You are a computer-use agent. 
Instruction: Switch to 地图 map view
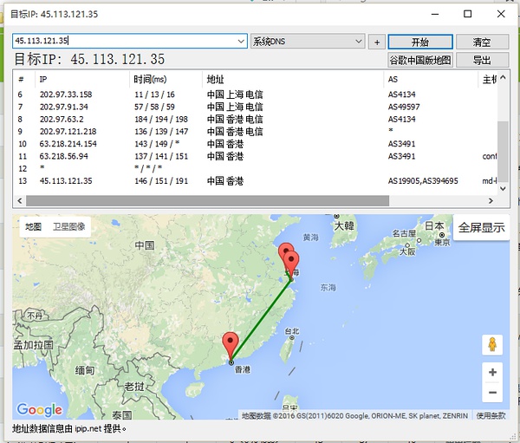point(33,227)
